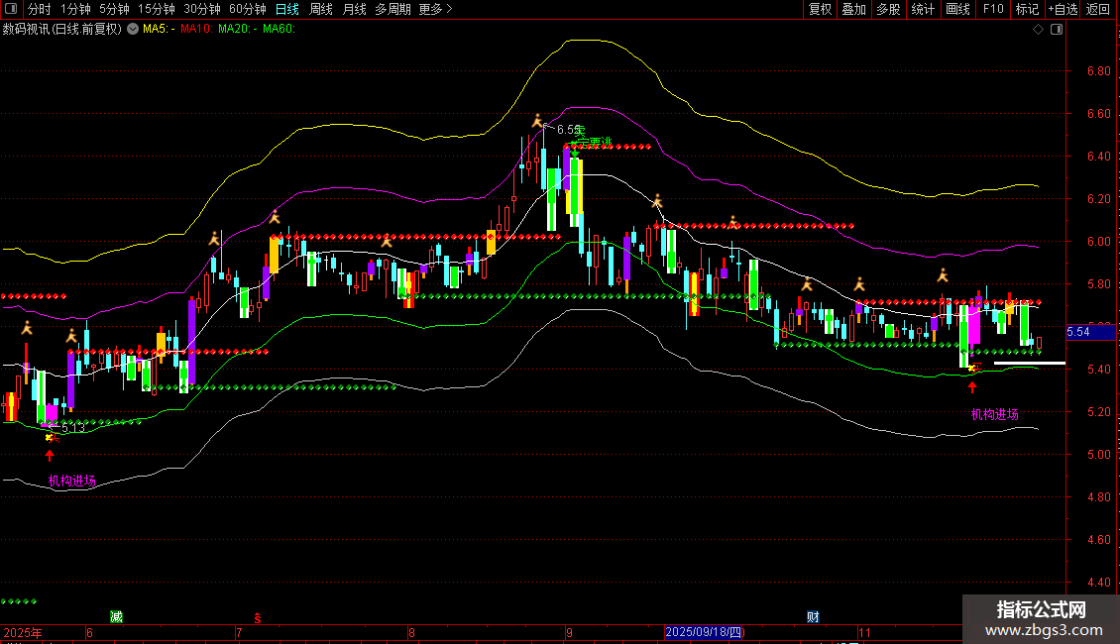
Task: Click the 2025/09/18 date marker on timeline
Action: click(x=704, y=632)
